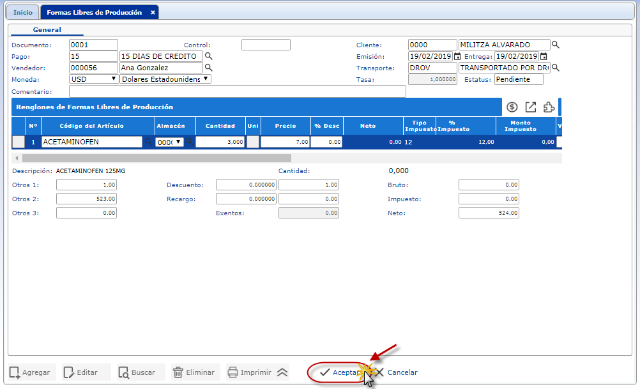This screenshot has width=640, height=389.
Task: Expand the Moneda USD code dropdown
Action: [114, 79]
